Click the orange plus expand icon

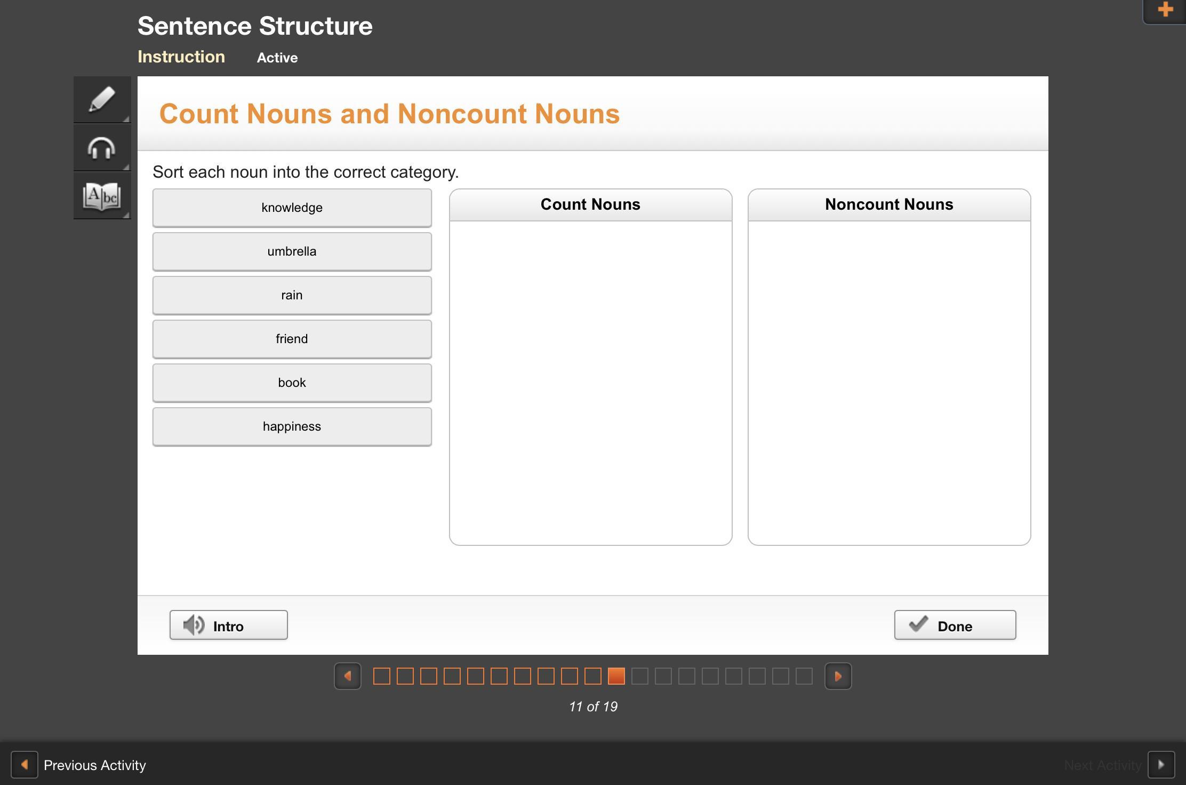coord(1166,10)
